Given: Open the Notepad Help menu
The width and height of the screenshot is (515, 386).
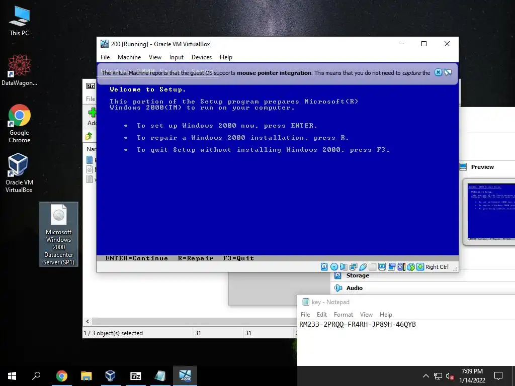Looking at the screenshot, I should point(386,315).
